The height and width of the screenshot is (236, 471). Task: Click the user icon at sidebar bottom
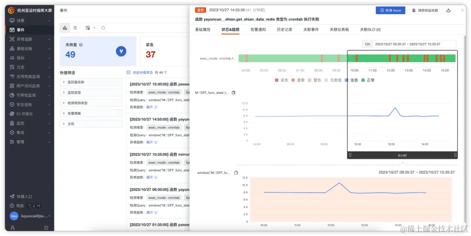(x=12, y=228)
